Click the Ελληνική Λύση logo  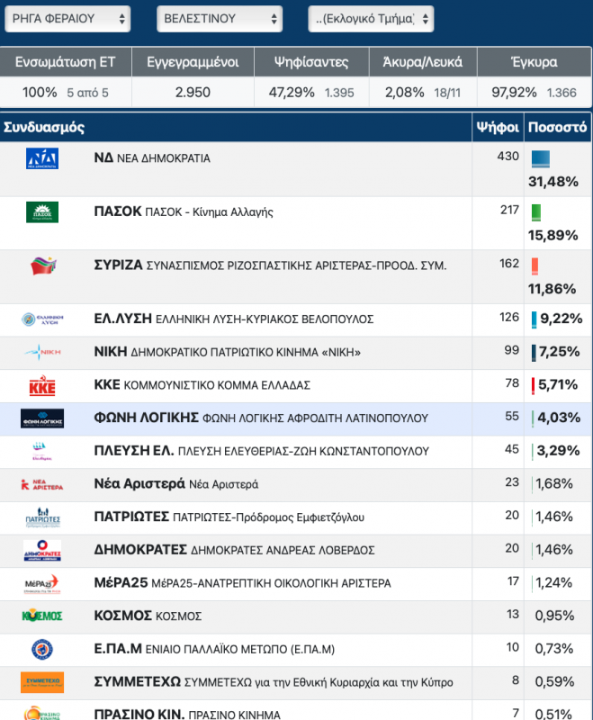tap(42, 319)
